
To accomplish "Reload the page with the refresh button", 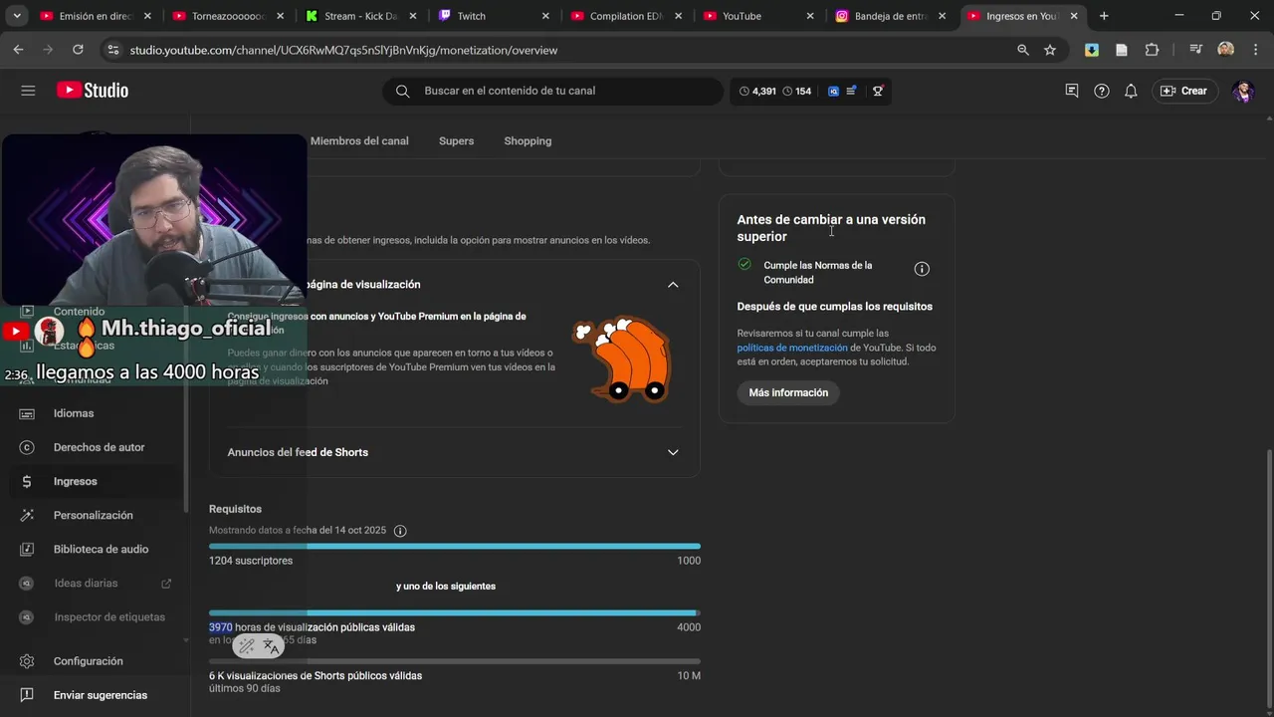I will (78, 50).
